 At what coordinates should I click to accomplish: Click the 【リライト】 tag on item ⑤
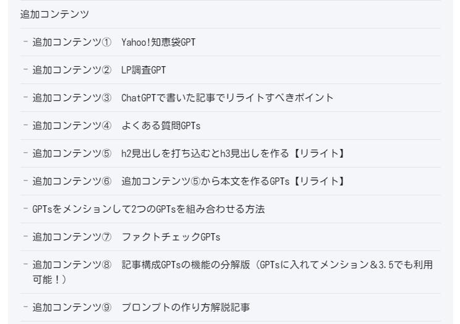point(319,153)
